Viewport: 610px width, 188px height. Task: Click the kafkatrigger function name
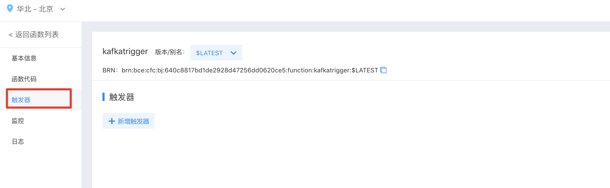tap(125, 52)
